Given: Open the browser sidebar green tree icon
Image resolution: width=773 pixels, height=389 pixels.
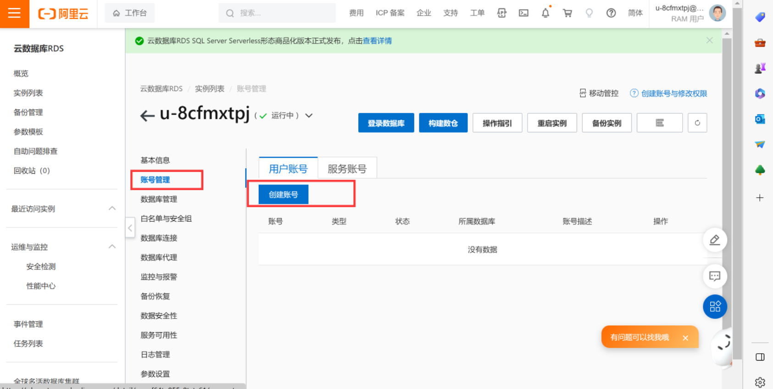Looking at the screenshot, I should pyautogui.click(x=760, y=170).
